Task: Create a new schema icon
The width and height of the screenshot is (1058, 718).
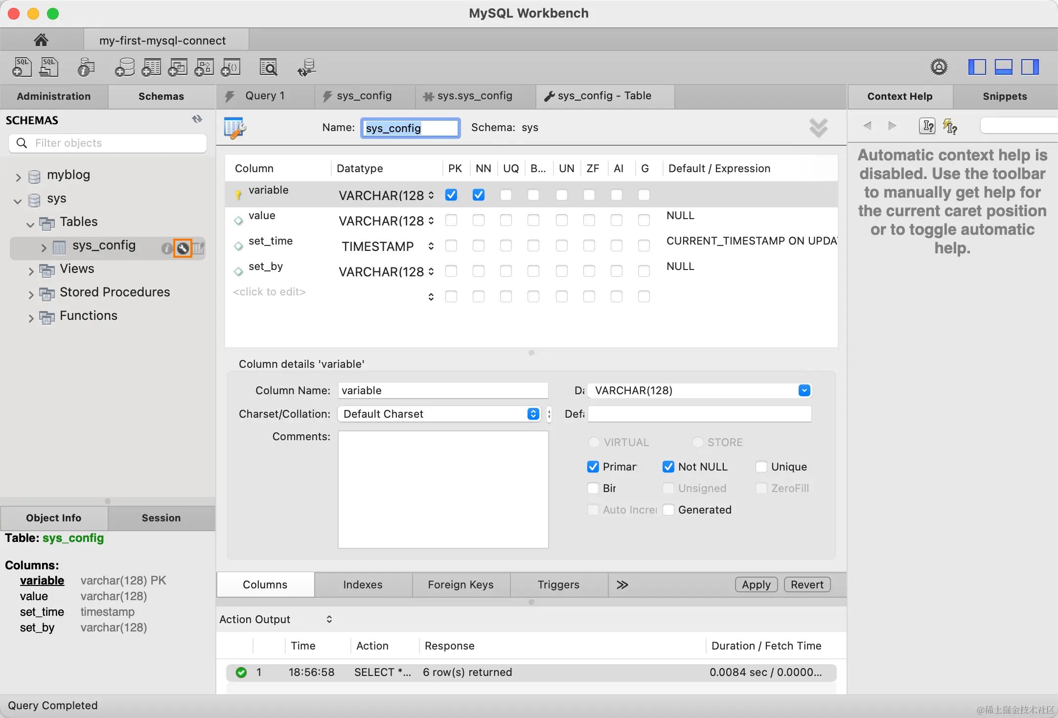Action: [125, 67]
